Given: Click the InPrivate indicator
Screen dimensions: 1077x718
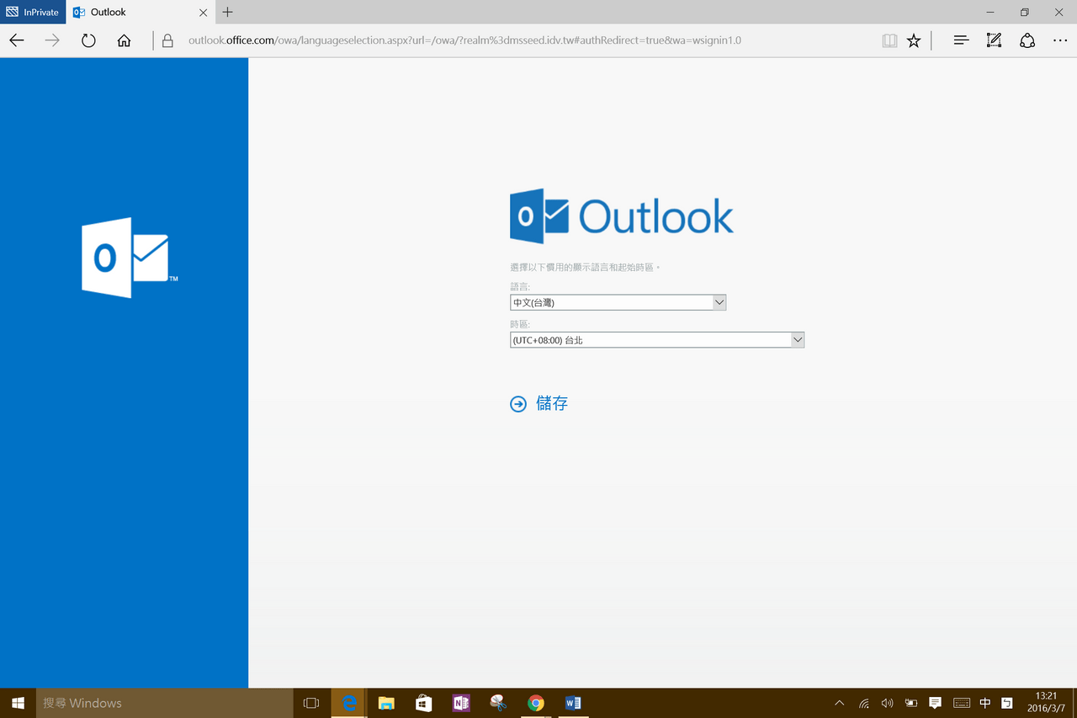Looking at the screenshot, I should coord(33,12).
